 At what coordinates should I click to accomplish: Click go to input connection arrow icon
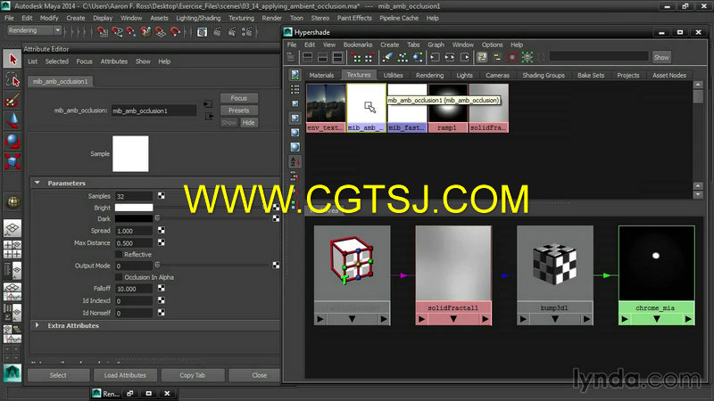pos(208,104)
